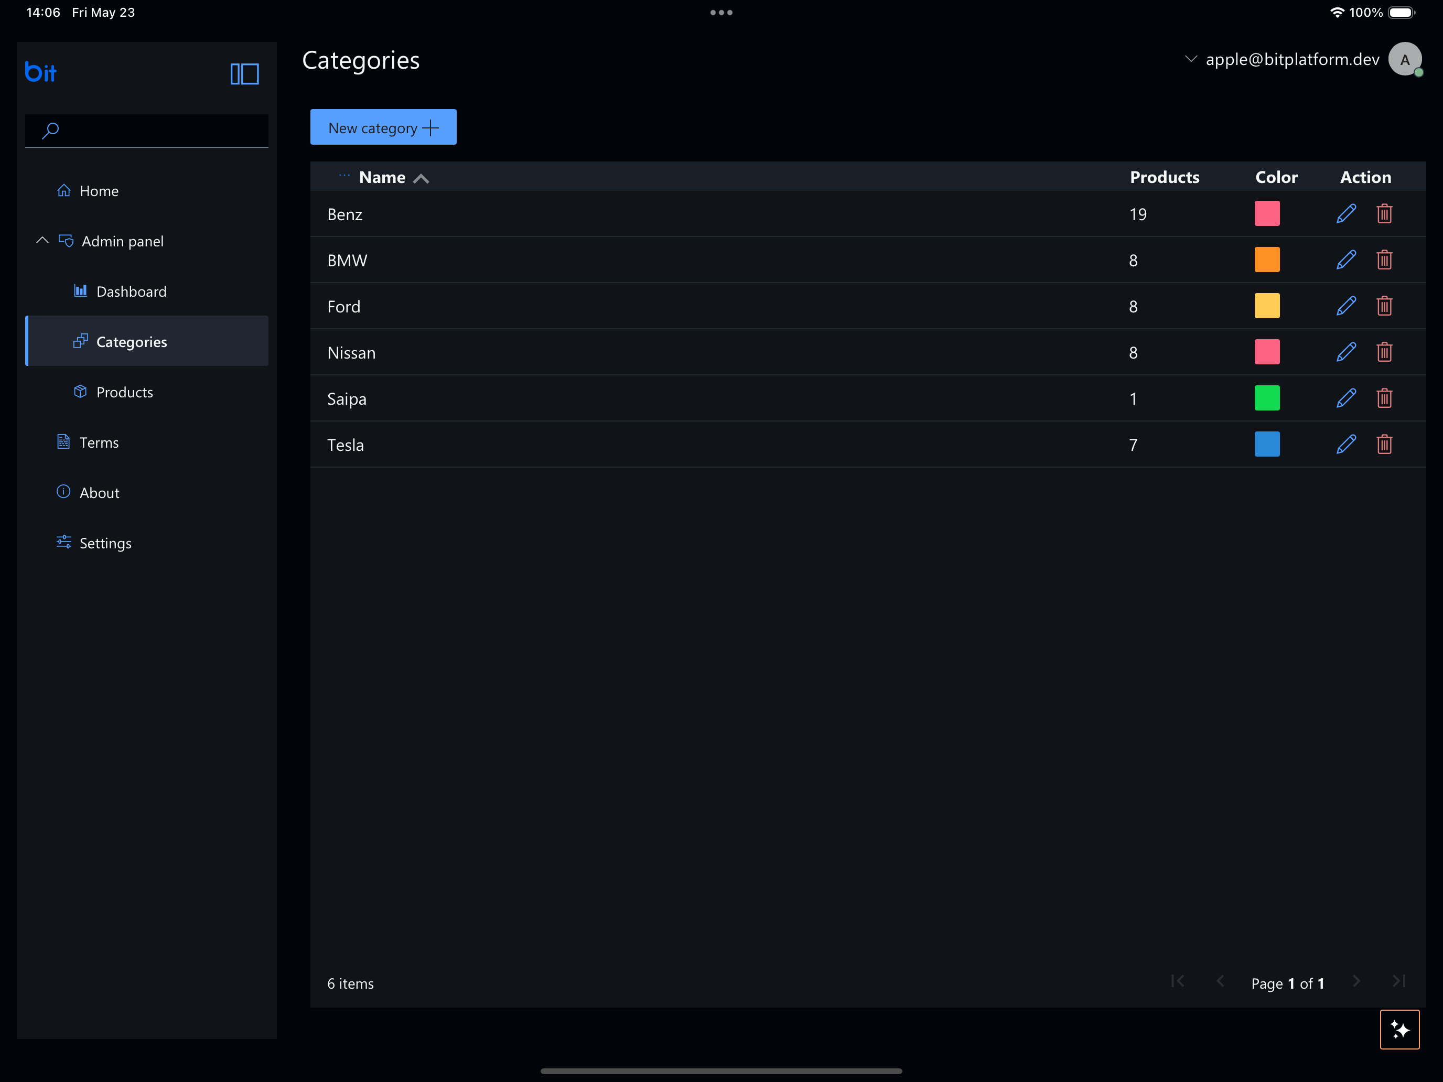The width and height of the screenshot is (1443, 1082).
Task: Click the Color column header
Action: (x=1276, y=177)
